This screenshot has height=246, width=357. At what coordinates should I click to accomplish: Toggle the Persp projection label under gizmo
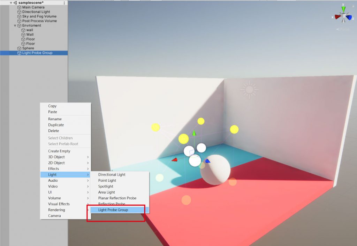tap(343, 29)
